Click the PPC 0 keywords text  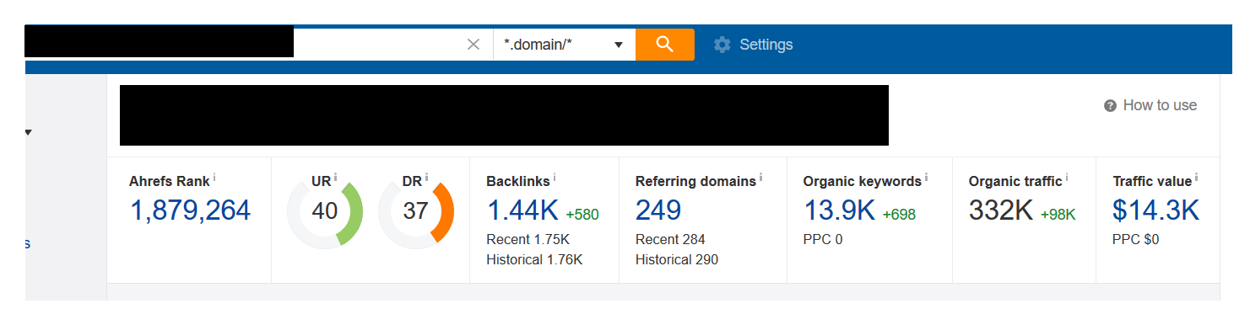(823, 239)
